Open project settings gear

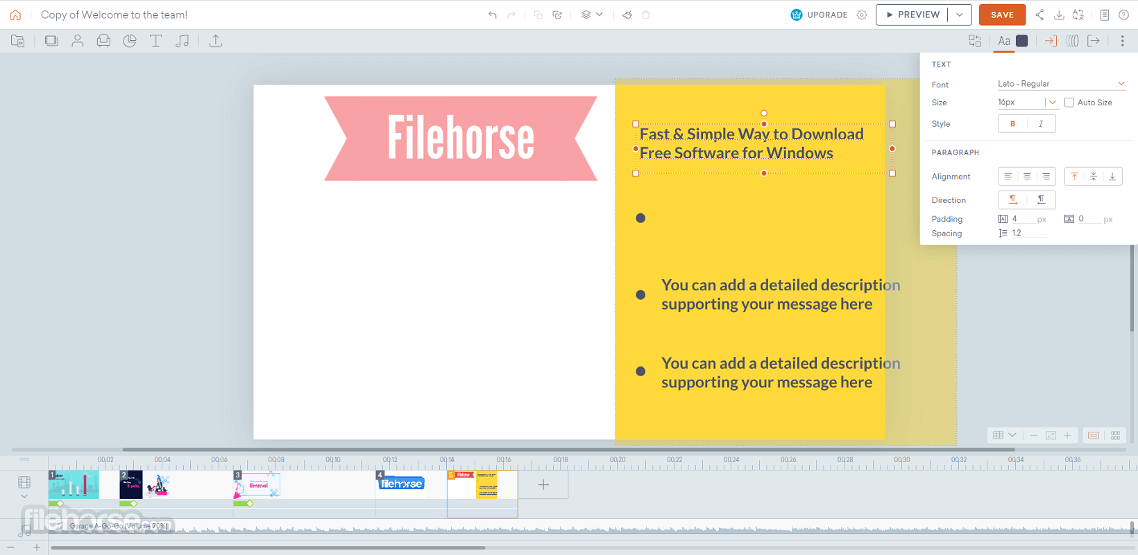862,15
